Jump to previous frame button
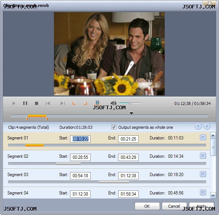Viewport: 219px width, 215px height. [47, 103]
